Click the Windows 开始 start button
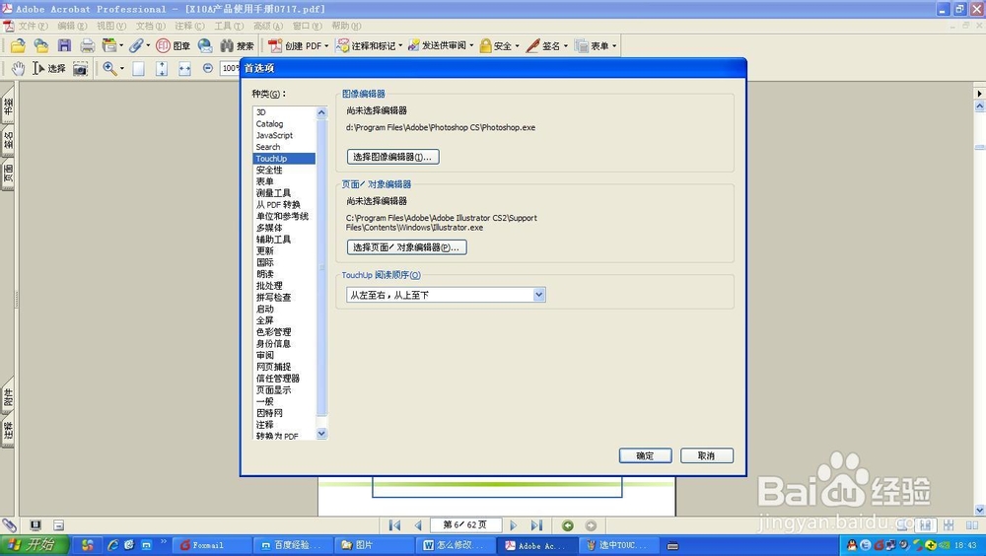The height and width of the screenshot is (556, 986). [33, 545]
